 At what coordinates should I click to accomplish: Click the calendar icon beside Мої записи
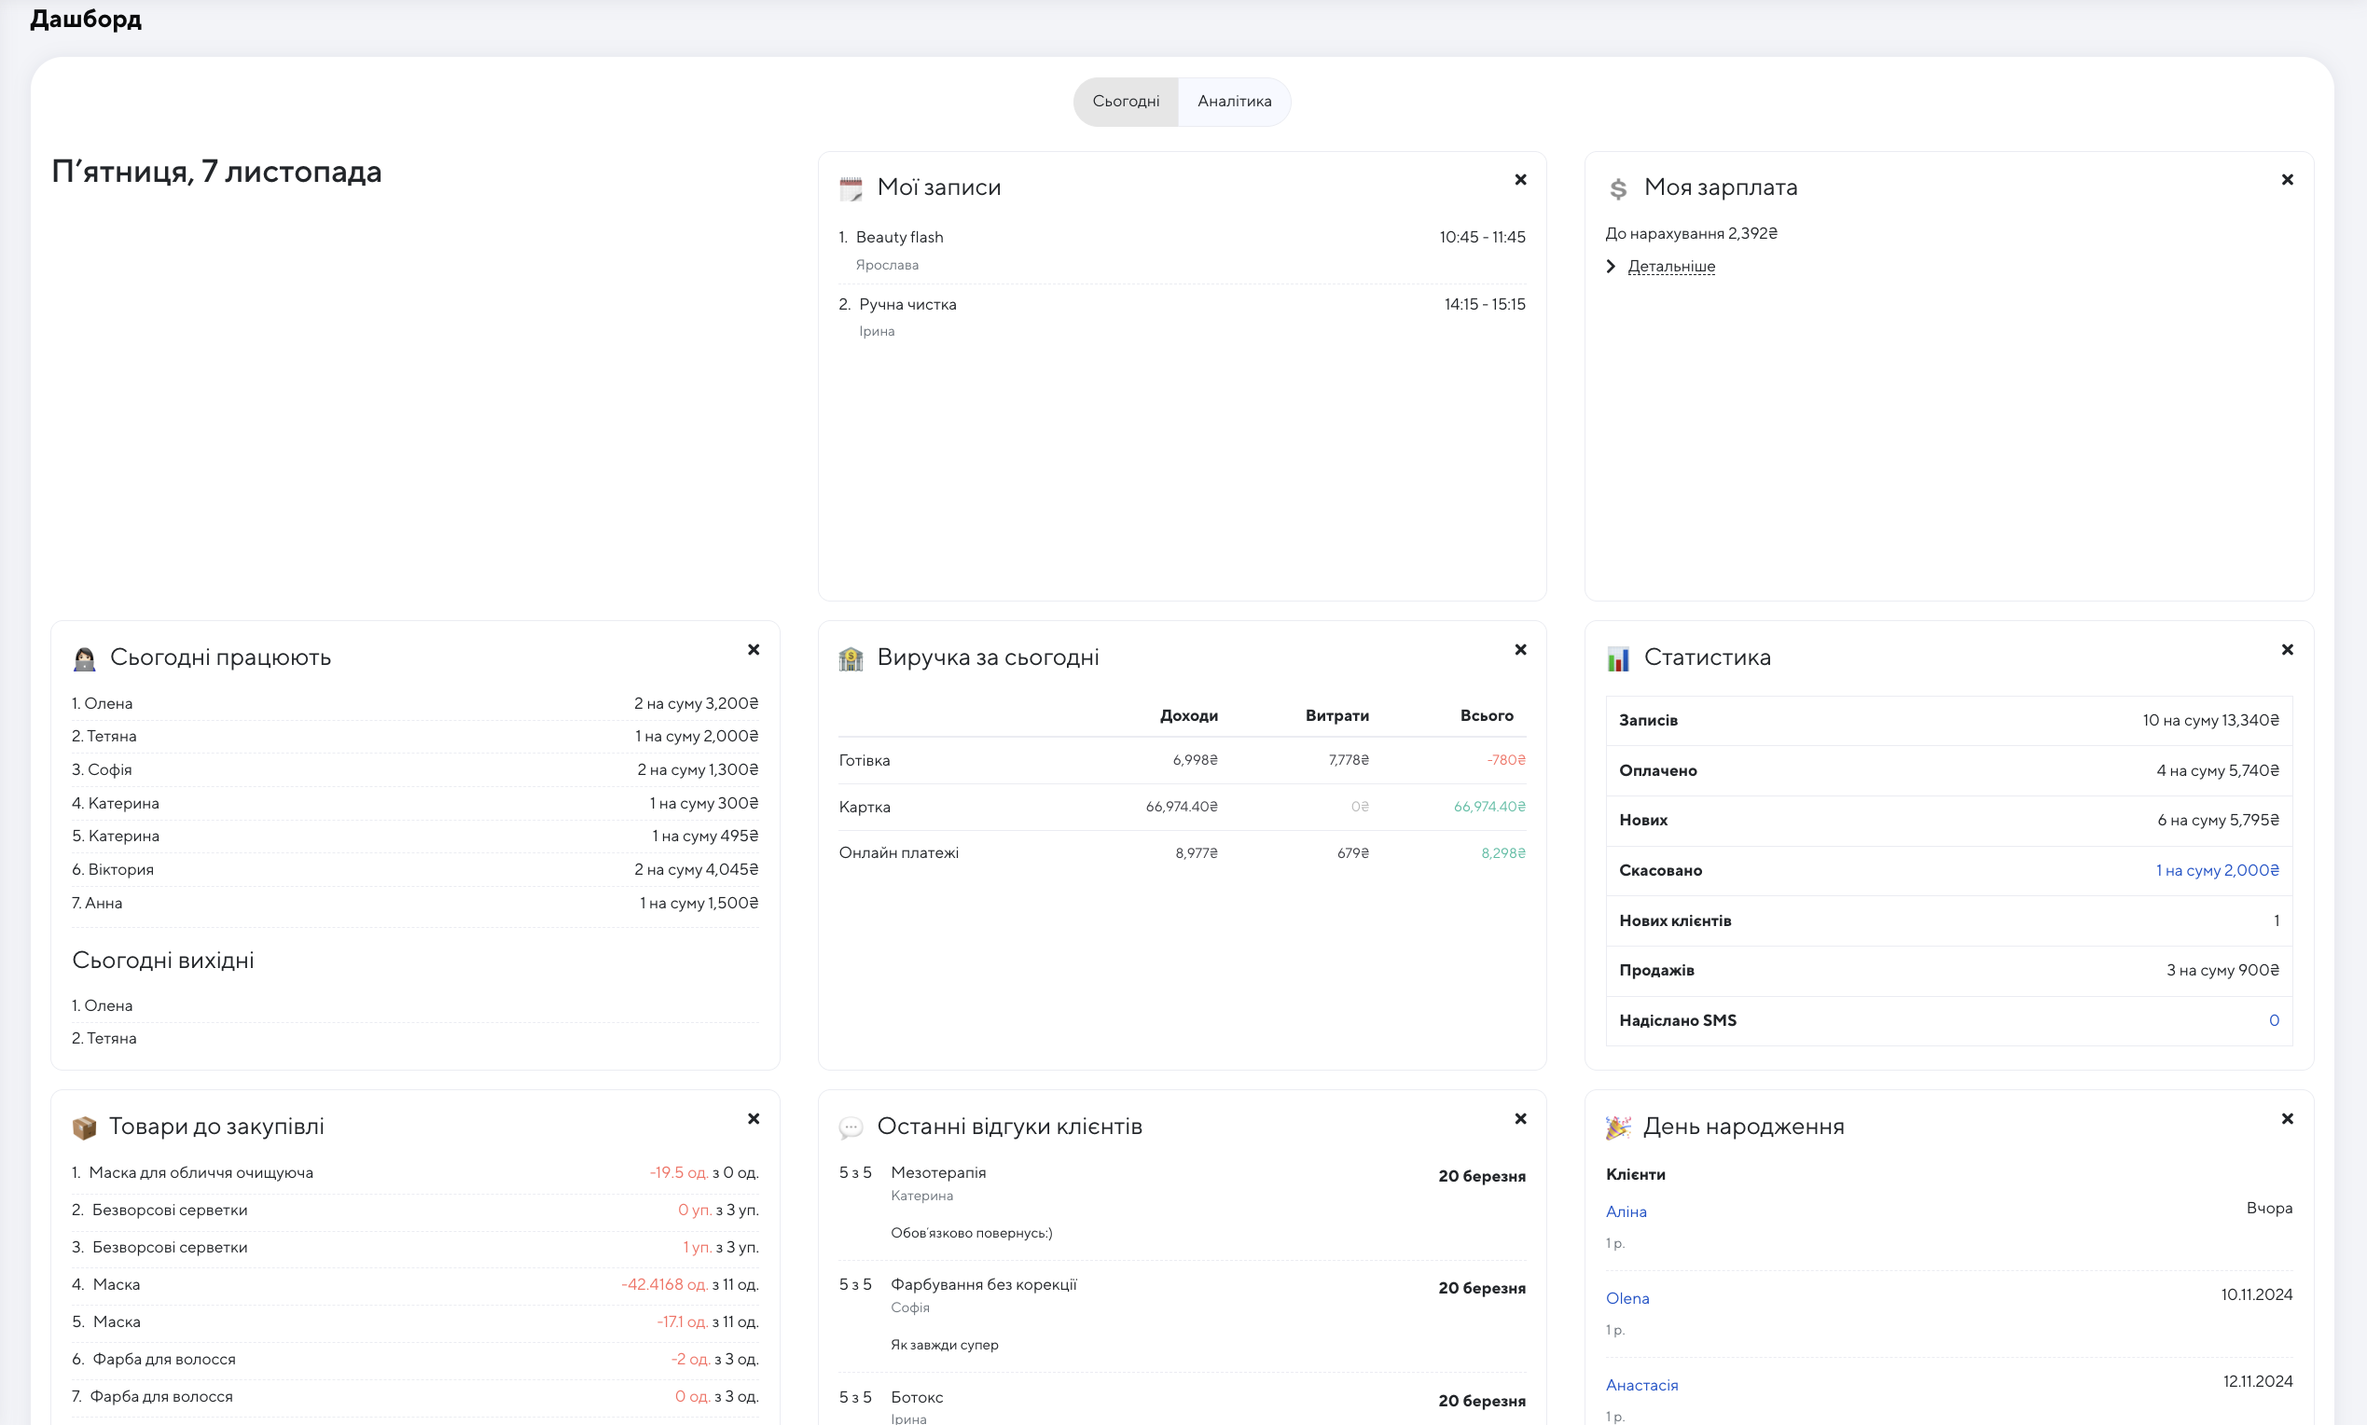851,188
